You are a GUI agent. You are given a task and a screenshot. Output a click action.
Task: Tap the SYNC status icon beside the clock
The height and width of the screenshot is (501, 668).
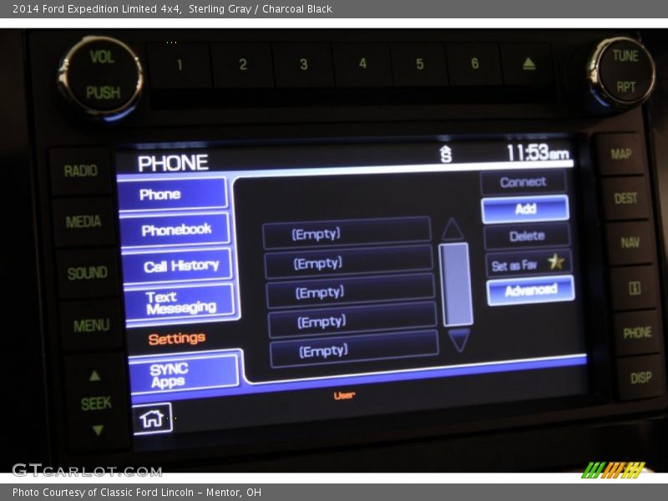(x=446, y=154)
